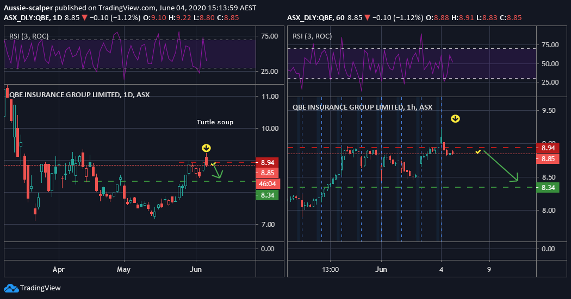Select the ASX_DLY:QBE, 60 symbol label
The image size is (571, 299).
click(316, 17)
